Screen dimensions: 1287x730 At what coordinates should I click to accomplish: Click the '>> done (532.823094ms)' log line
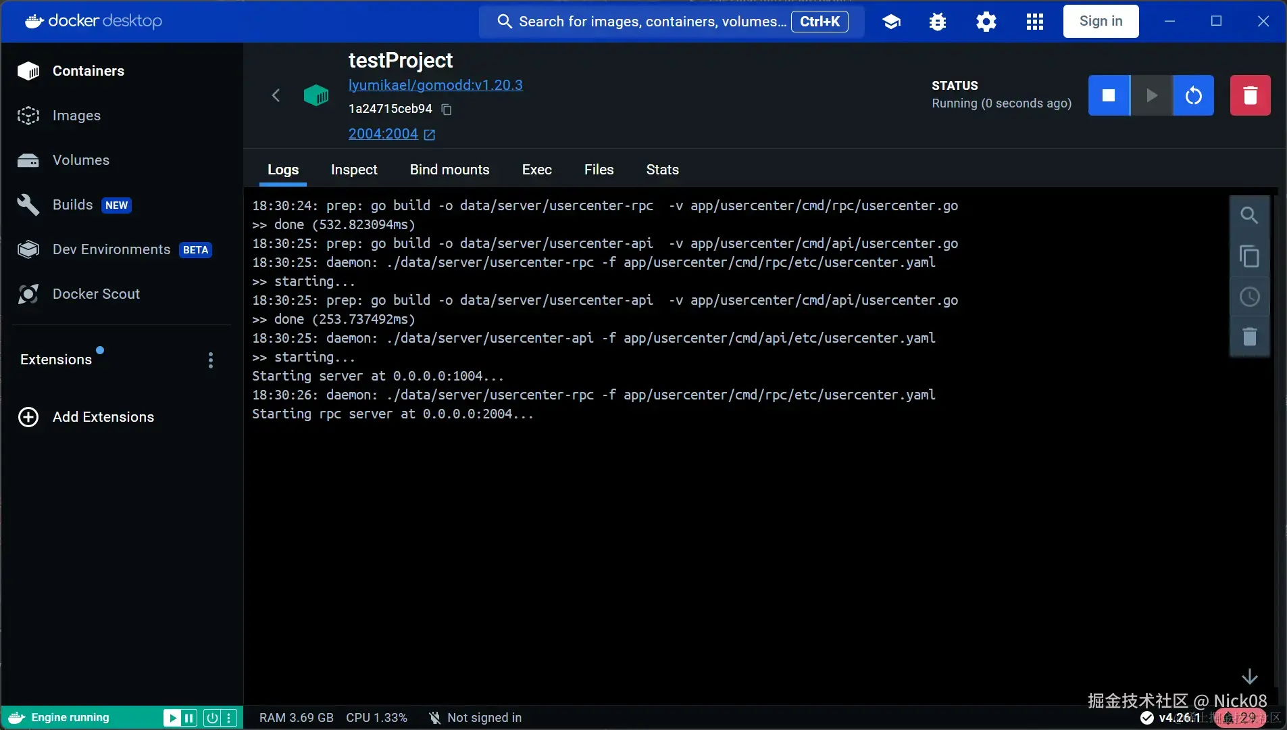click(x=333, y=225)
